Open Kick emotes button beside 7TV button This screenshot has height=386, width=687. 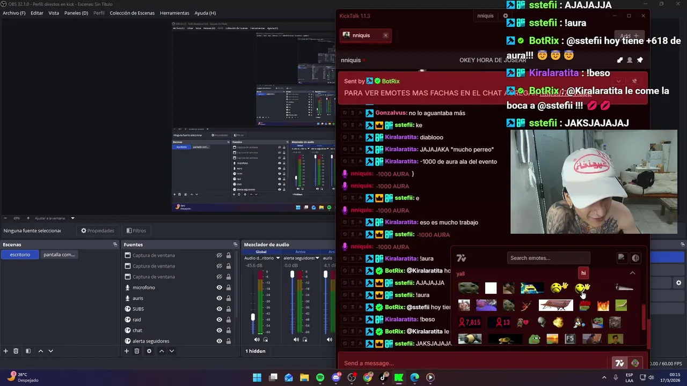pyautogui.click(x=635, y=363)
